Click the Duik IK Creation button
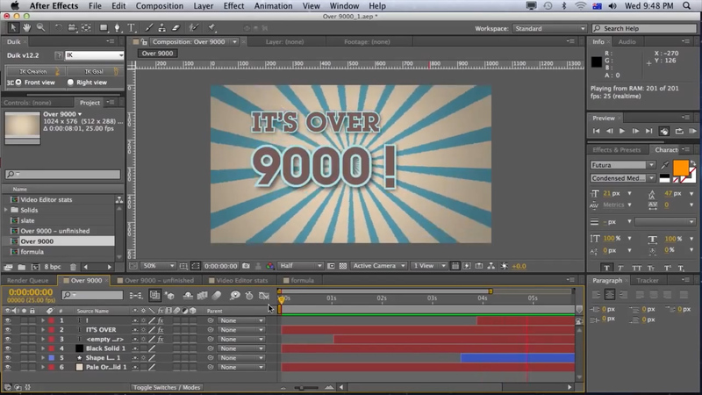The image size is (702, 395). point(35,71)
